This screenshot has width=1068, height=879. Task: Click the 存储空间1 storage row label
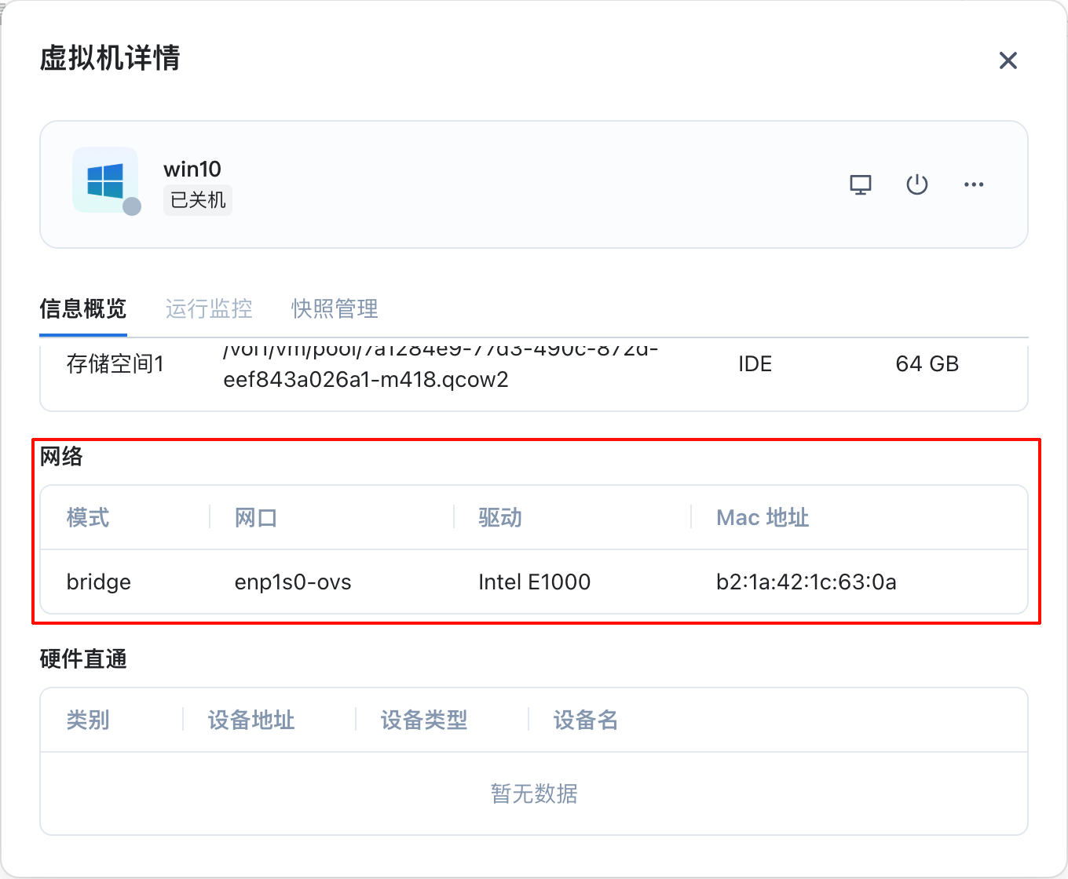click(x=115, y=363)
